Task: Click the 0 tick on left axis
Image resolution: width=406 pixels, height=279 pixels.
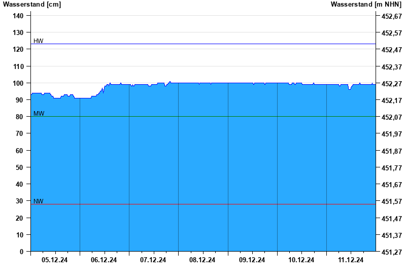Action: point(21,252)
